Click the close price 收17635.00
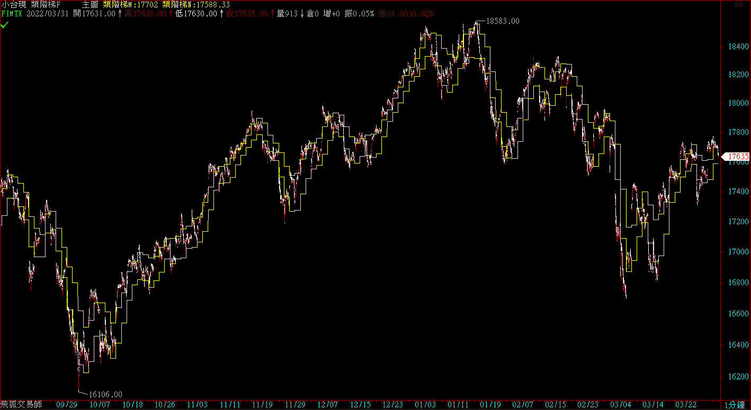751x410 pixels. [247, 13]
